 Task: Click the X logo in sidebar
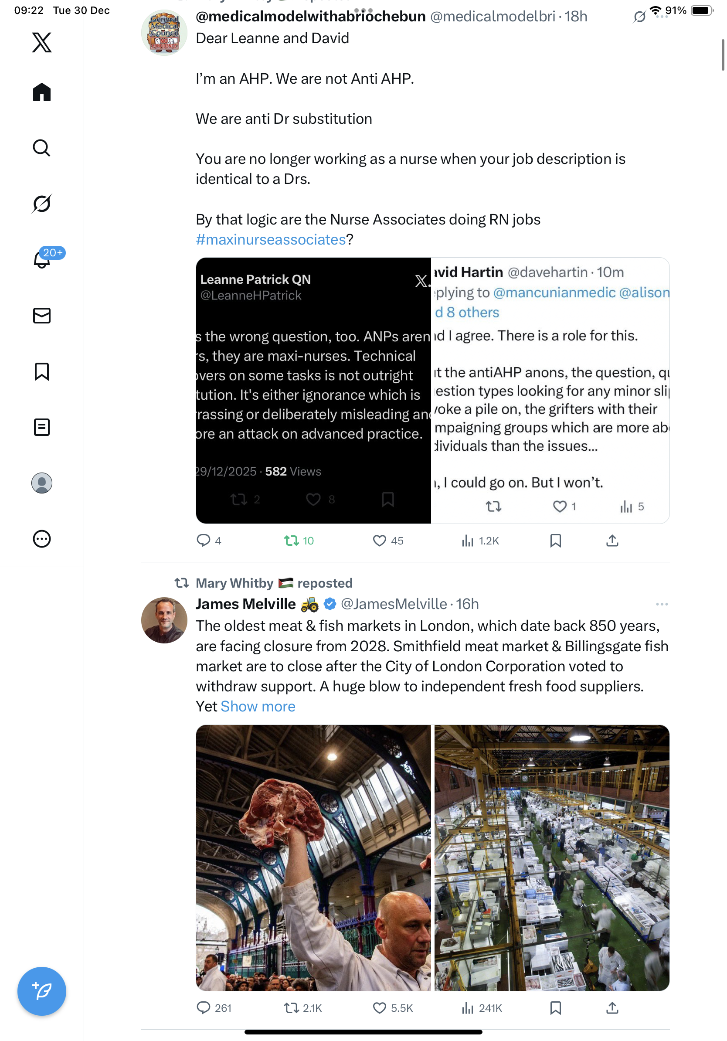tap(42, 43)
